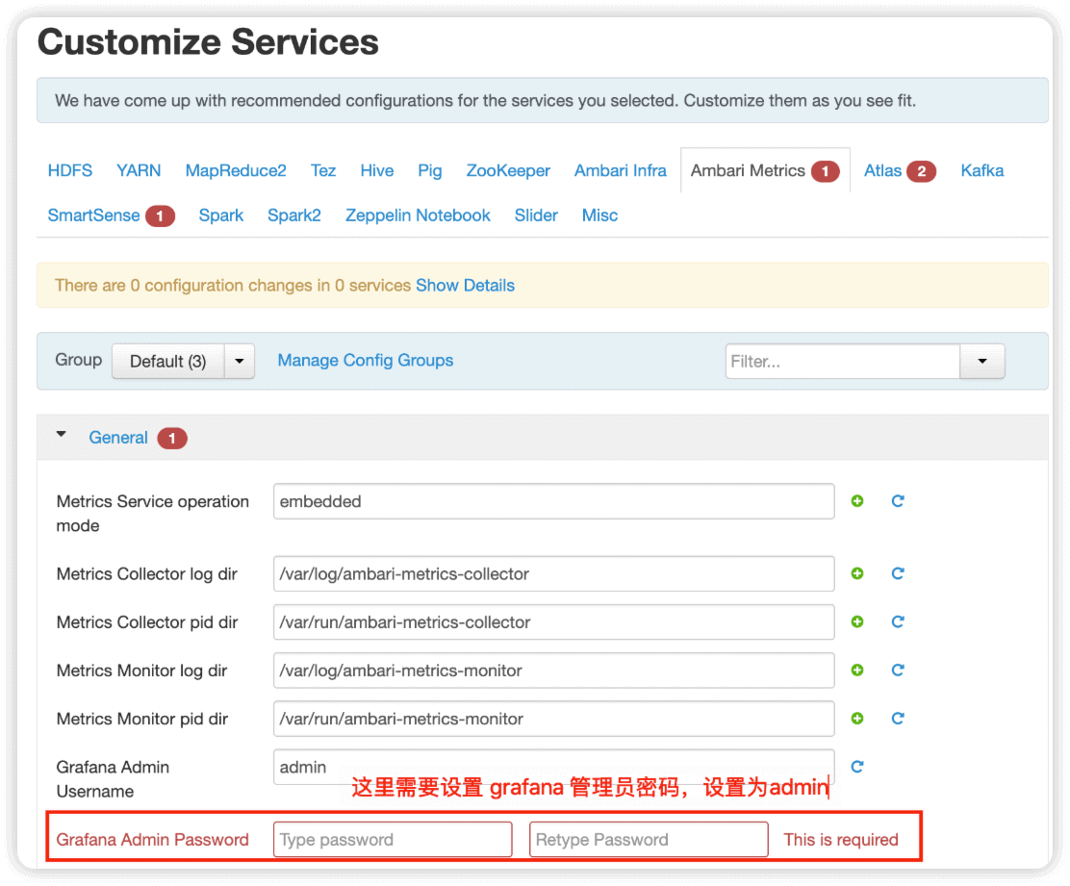Click green plus icon for Metrics Monitor pid dir
1070x886 pixels.
click(857, 719)
